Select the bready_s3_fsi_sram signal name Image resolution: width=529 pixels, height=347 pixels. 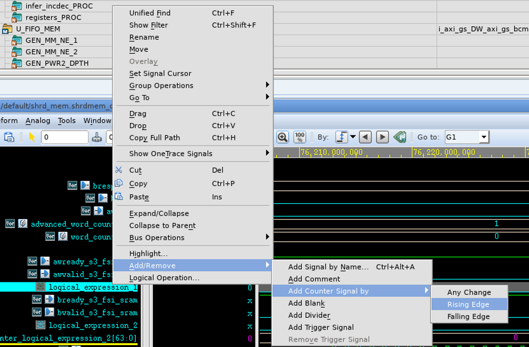(97, 300)
